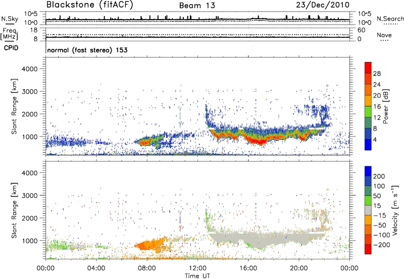Click the "18" frequency axis tick label
This screenshot has height=279, width=404.
[34, 30]
